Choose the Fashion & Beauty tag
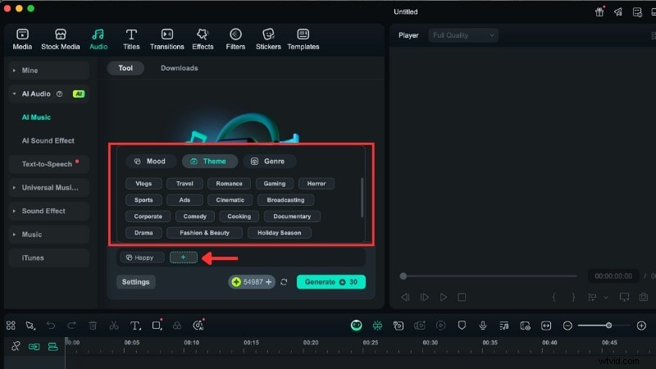This screenshot has width=656, height=369. (204, 233)
